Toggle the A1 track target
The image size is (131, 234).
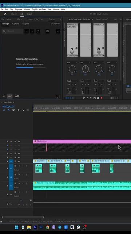(x=11, y=168)
